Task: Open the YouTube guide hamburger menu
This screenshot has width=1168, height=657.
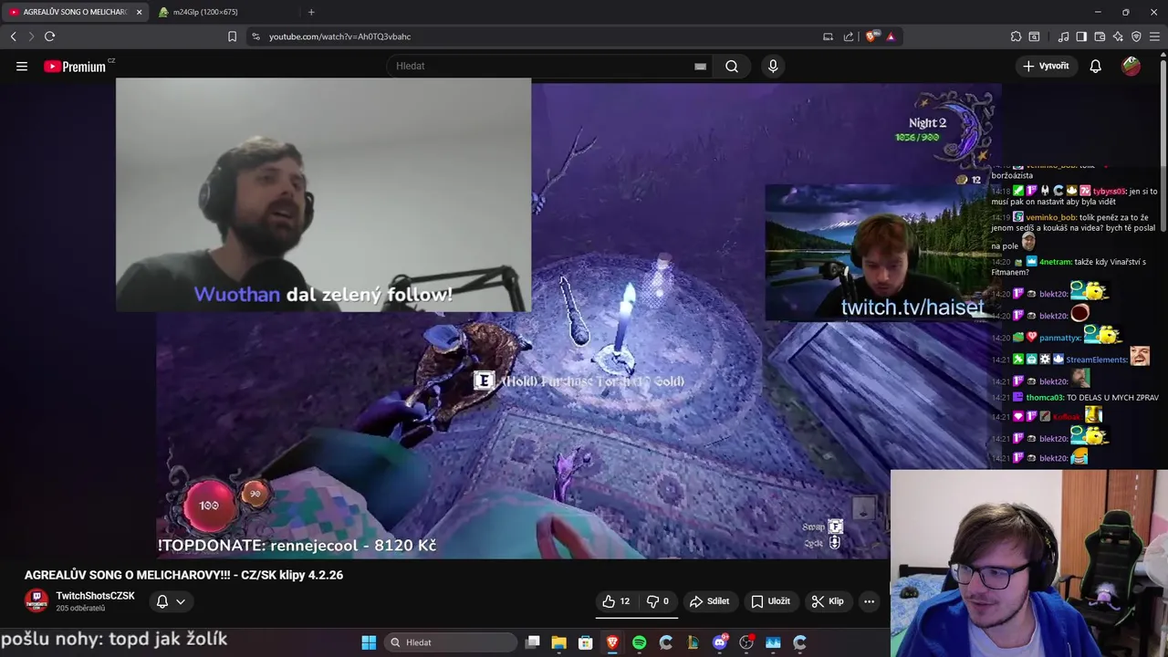Action: click(22, 66)
